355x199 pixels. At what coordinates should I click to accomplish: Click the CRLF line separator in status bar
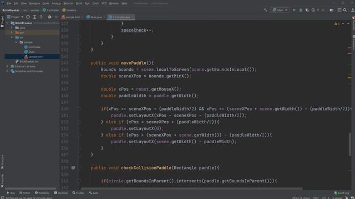click(316, 198)
